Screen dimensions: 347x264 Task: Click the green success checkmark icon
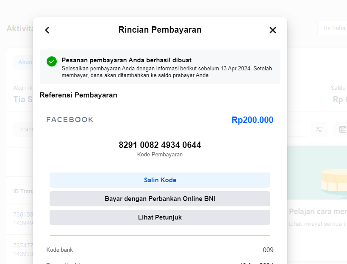52,61
